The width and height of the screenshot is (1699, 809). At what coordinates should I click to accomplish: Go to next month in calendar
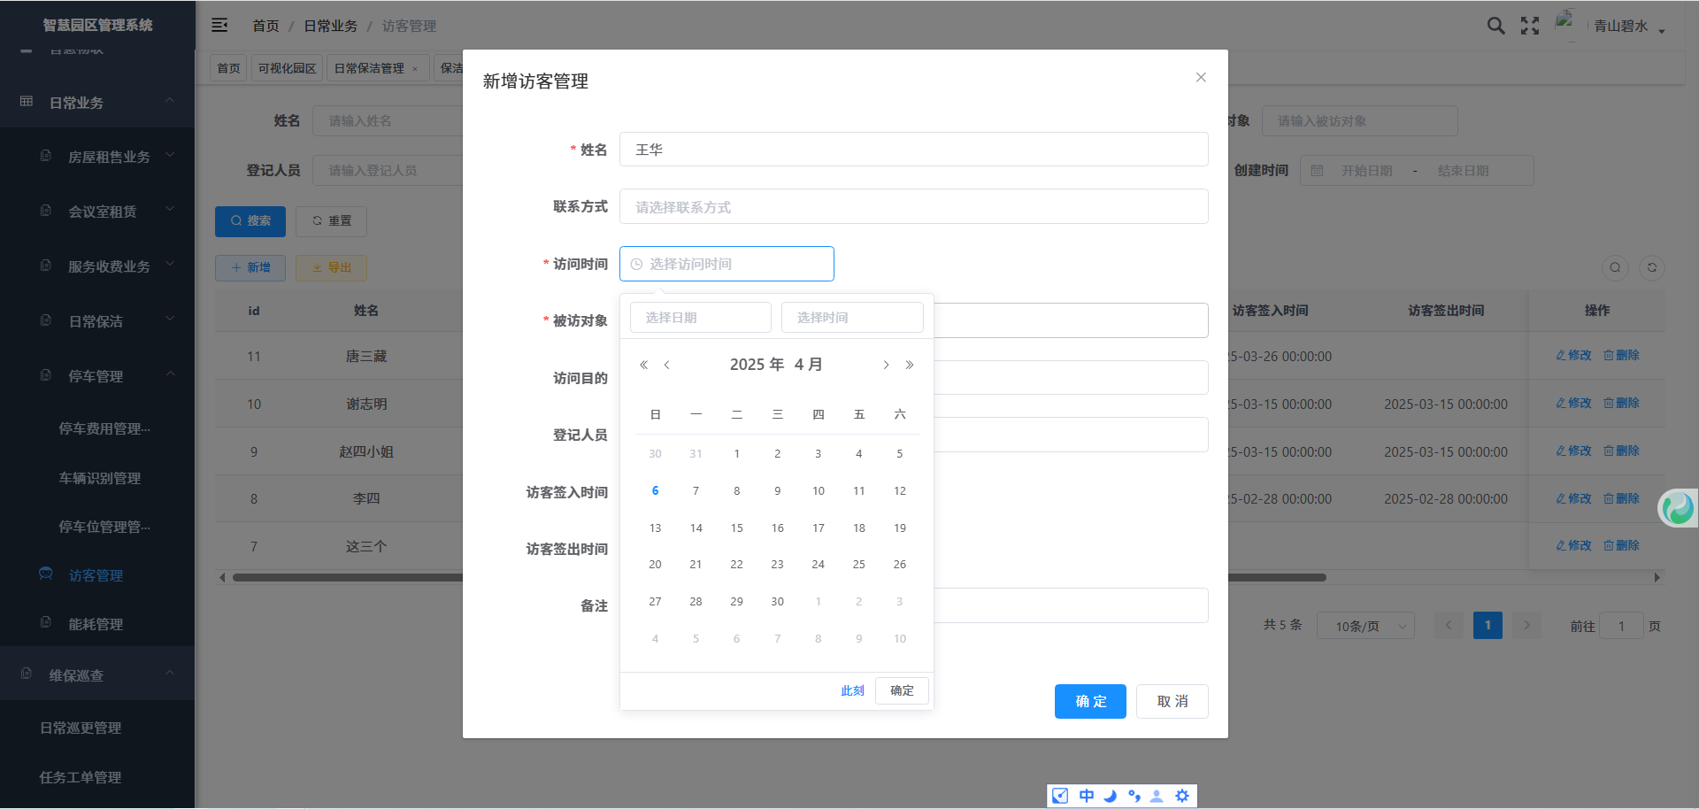(x=886, y=365)
